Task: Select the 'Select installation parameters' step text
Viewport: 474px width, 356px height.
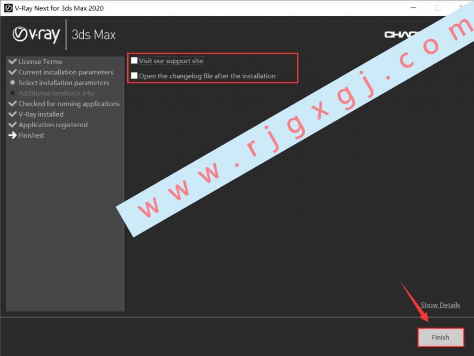Action: 64,83
